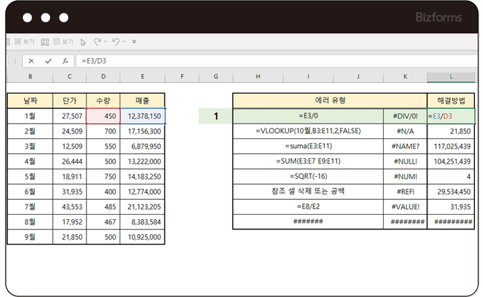This screenshot has width=483, height=297.
Task: Open the undo history dropdown arrow
Action: (x=124, y=42)
